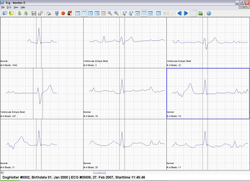250x181 pixels.
Task: Toggle the grid display button
Action: [194, 13]
